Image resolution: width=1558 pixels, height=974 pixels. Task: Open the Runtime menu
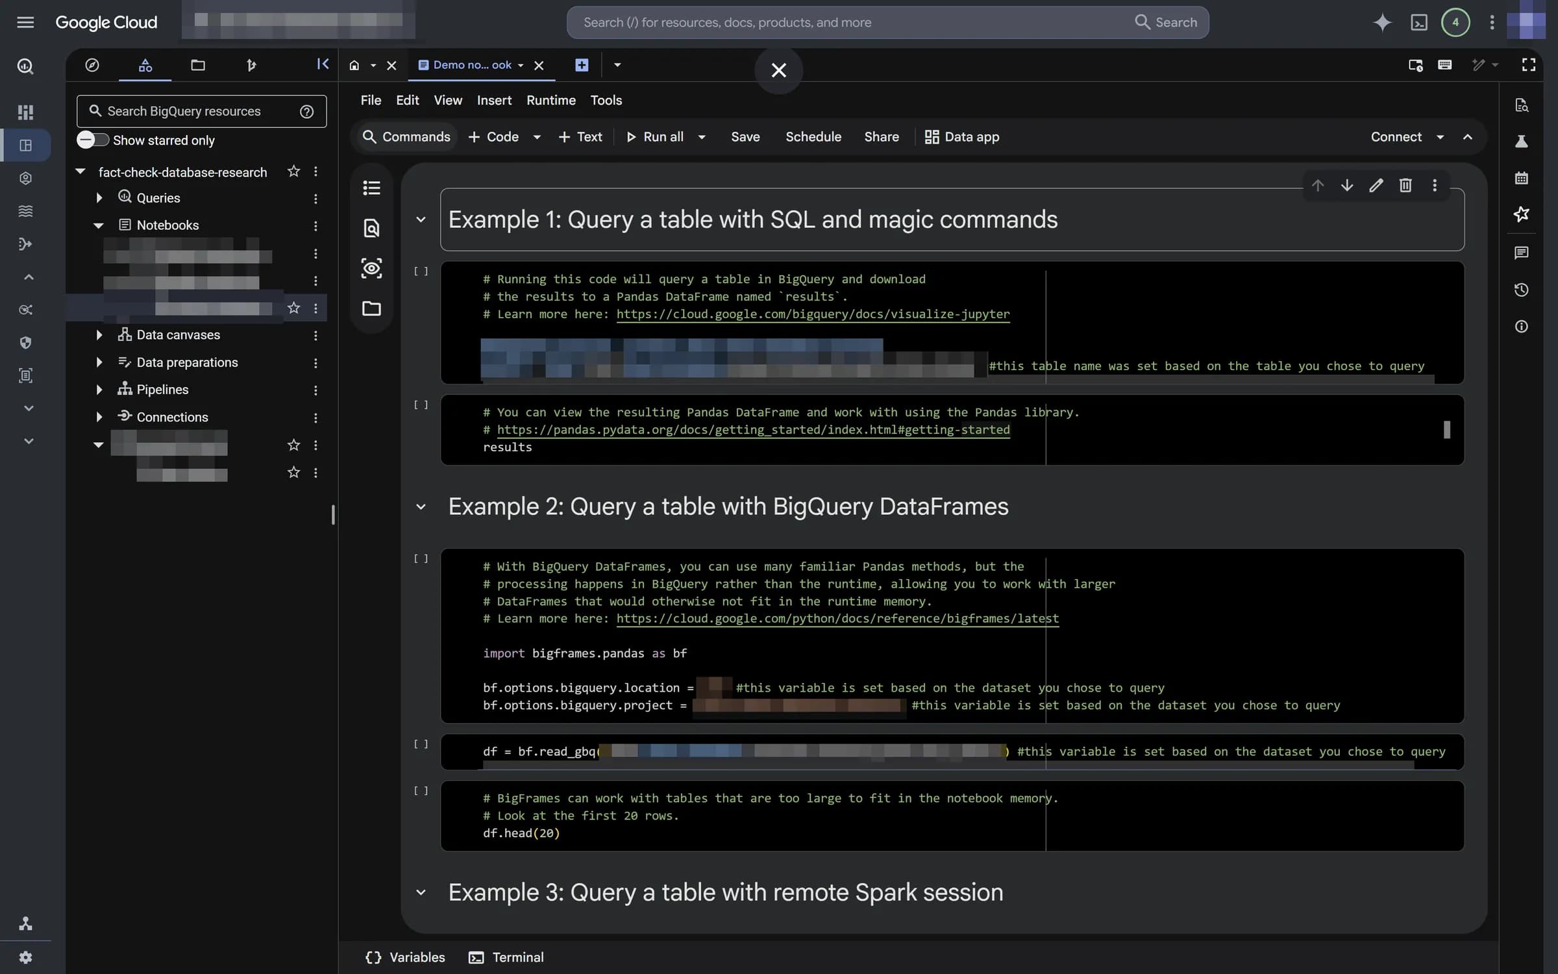(550, 100)
